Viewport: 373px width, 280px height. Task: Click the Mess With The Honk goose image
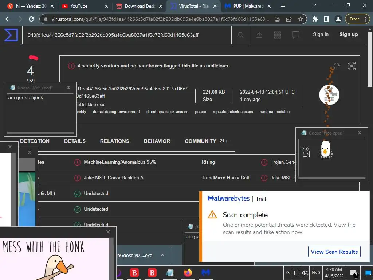click(55, 259)
